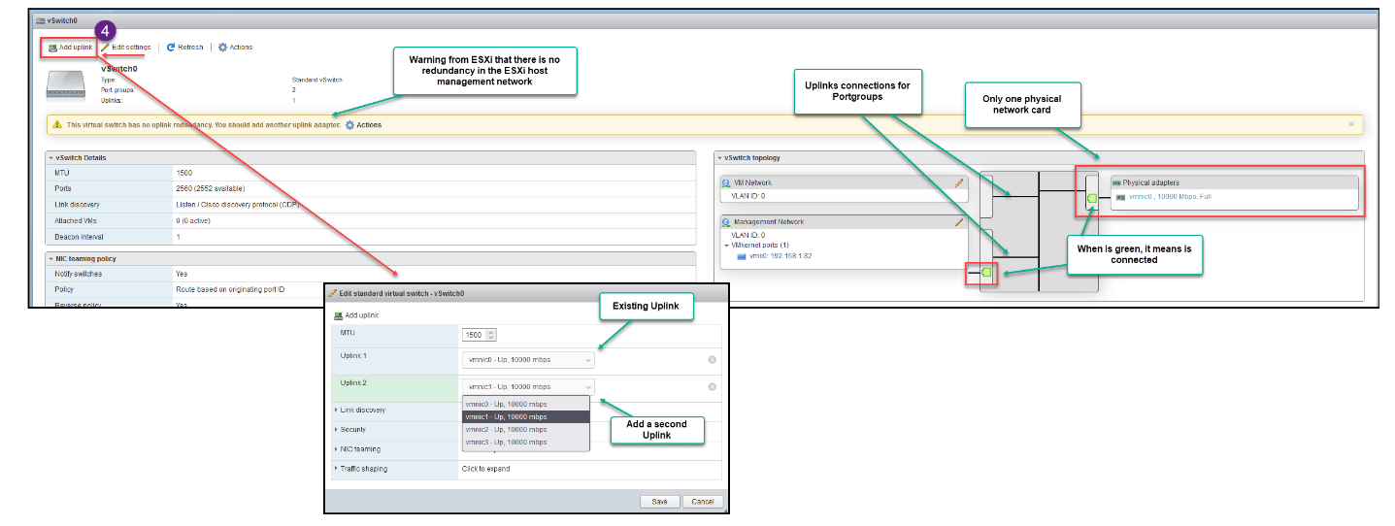This screenshot has height=526, width=1395.
Task: Click Save in the edit dialog
Action: 659,502
